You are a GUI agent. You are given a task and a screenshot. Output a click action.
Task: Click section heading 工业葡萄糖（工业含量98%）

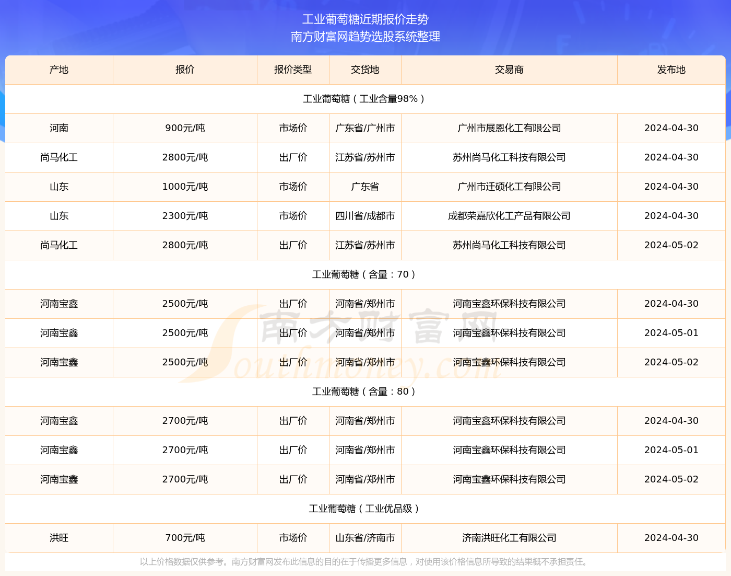point(365,99)
